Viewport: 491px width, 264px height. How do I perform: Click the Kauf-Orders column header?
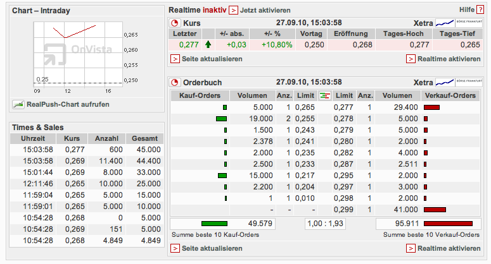coord(200,95)
